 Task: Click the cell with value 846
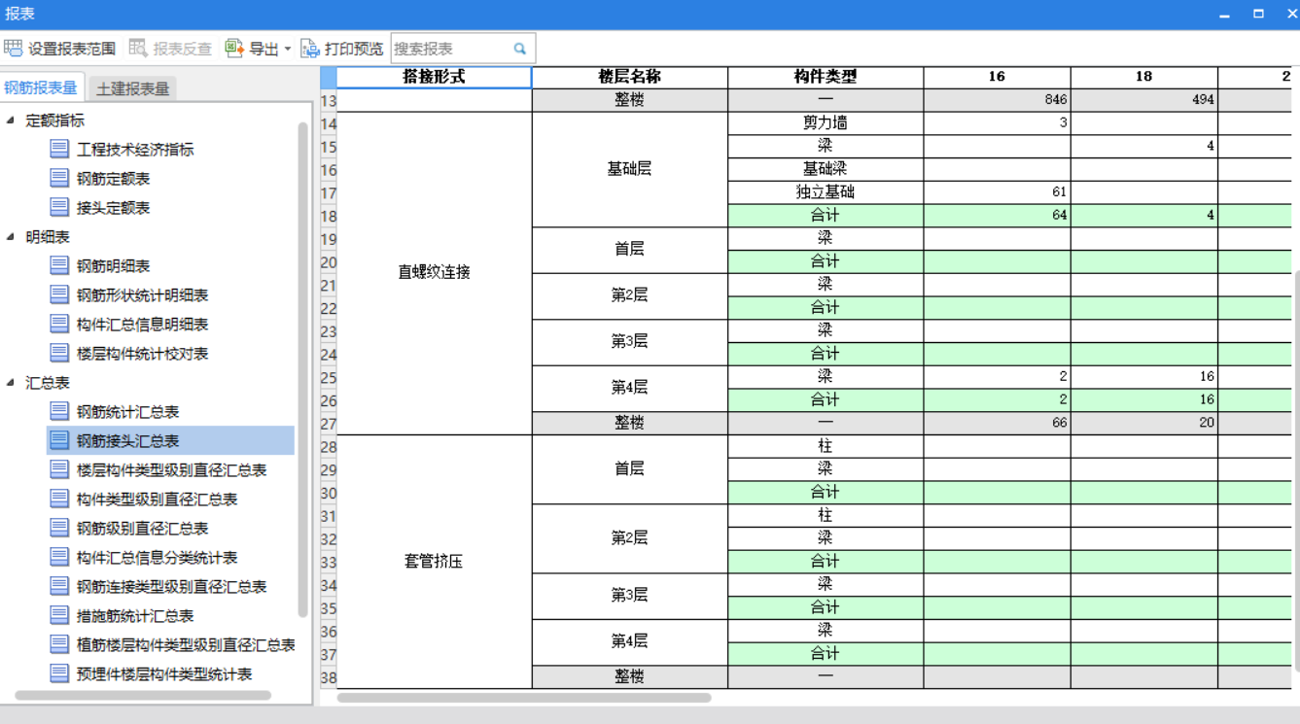pyautogui.click(x=997, y=100)
